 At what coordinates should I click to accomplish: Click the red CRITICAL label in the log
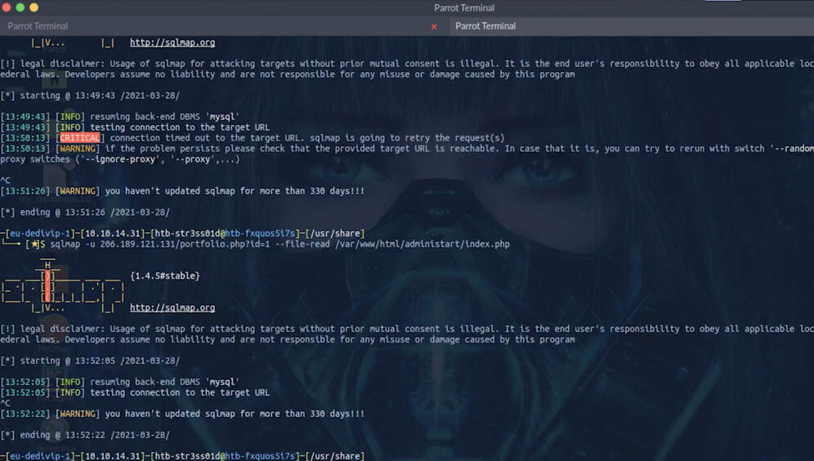pyautogui.click(x=80, y=138)
